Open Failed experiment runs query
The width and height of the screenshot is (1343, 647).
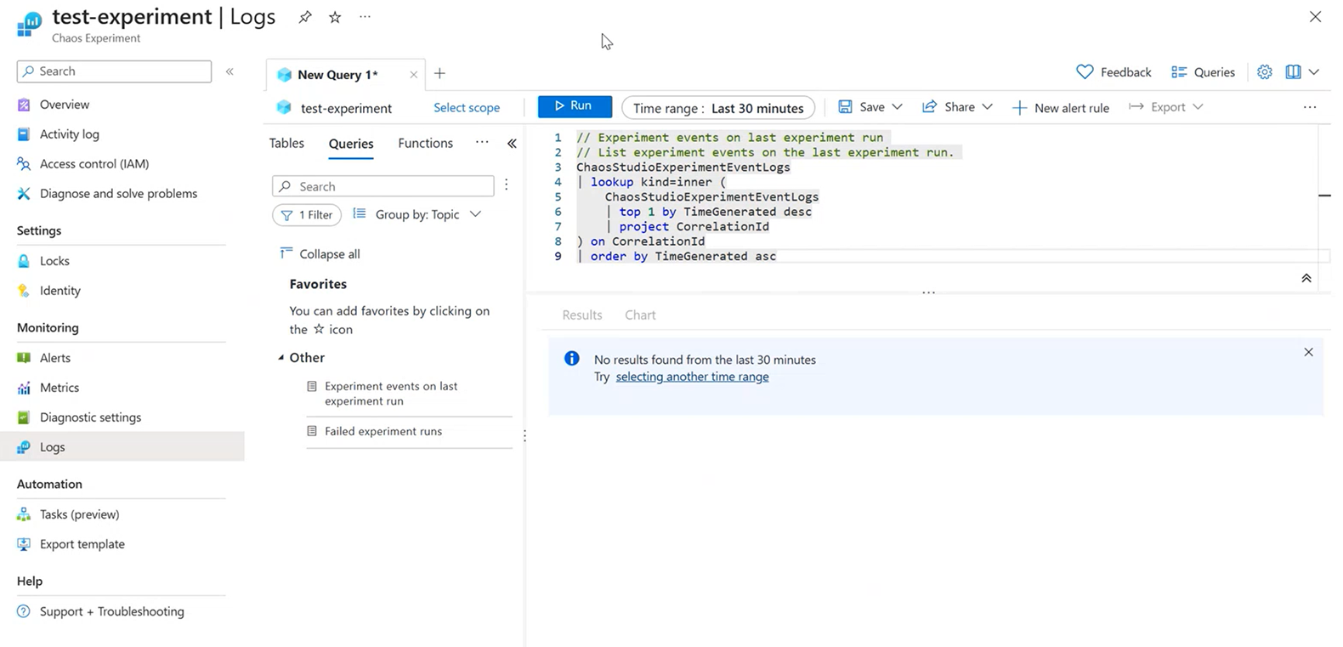coord(382,431)
